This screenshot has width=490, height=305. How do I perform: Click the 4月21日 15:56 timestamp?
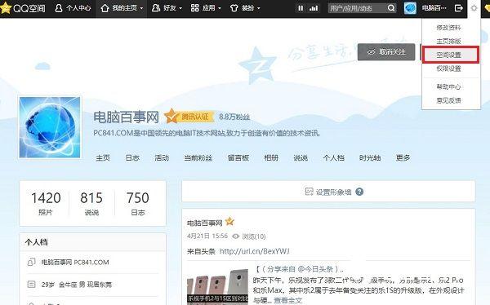[207, 236]
